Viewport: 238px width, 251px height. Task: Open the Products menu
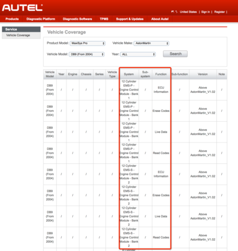pos(12,19)
